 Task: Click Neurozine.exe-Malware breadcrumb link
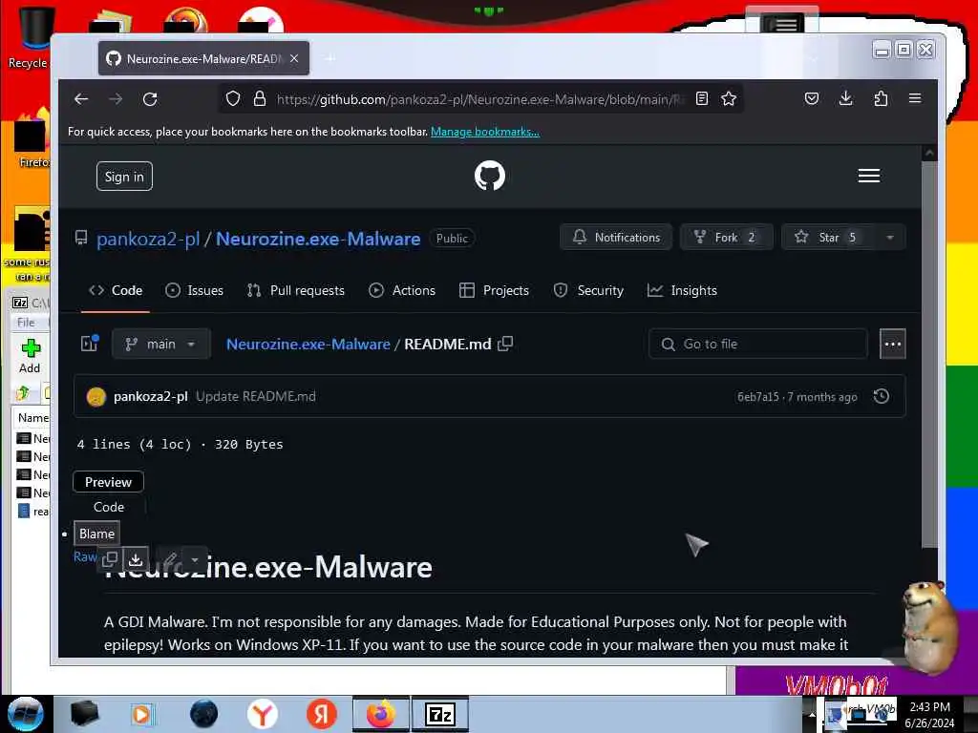[x=308, y=344]
